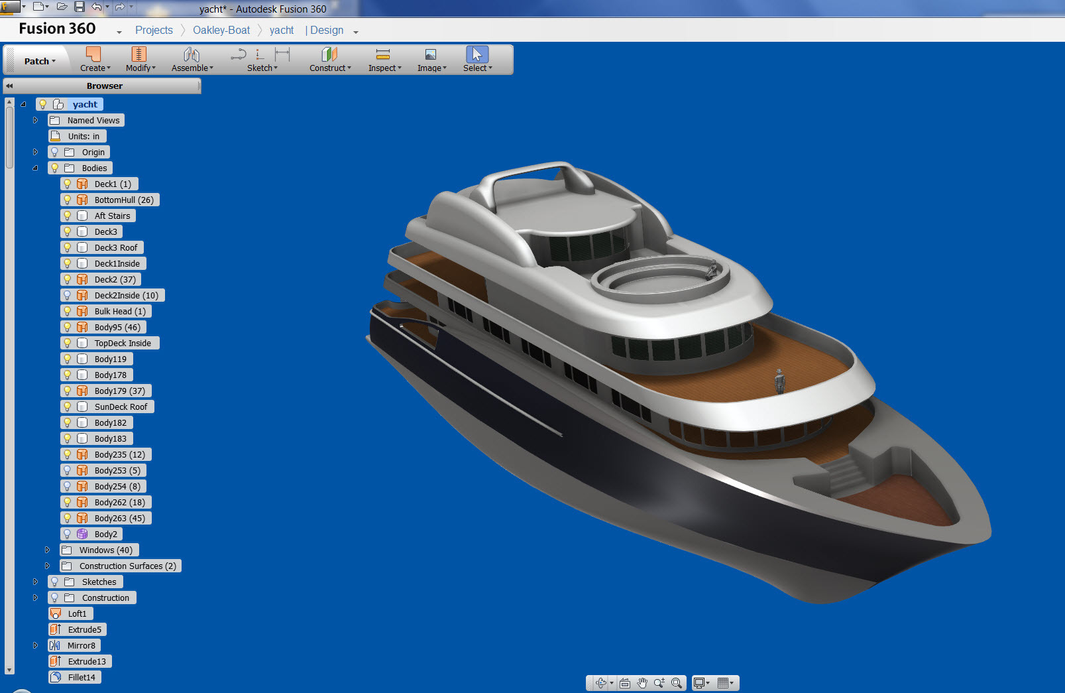Select the Inspect measure tool

click(x=383, y=60)
